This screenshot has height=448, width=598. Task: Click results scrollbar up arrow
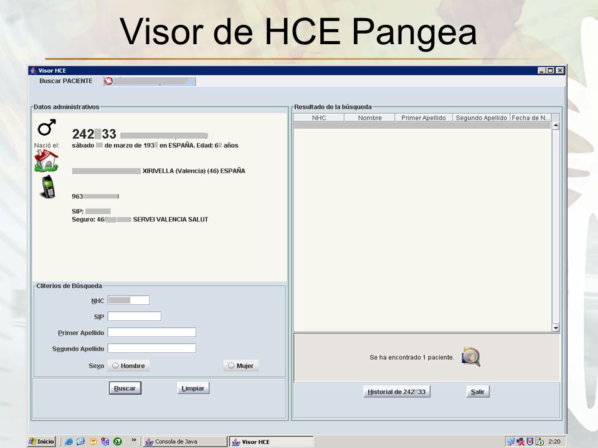point(556,126)
